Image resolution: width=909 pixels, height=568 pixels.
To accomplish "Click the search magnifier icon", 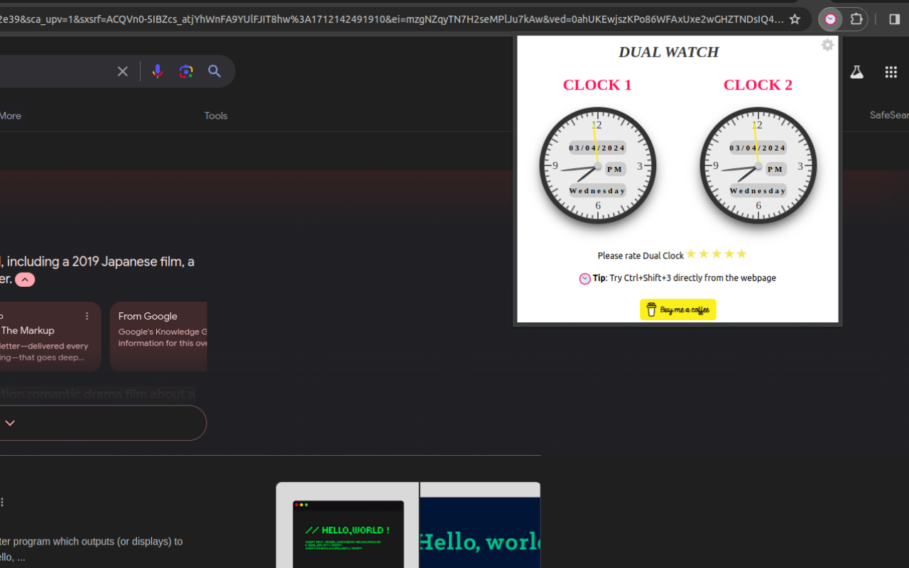I will 214,71.
